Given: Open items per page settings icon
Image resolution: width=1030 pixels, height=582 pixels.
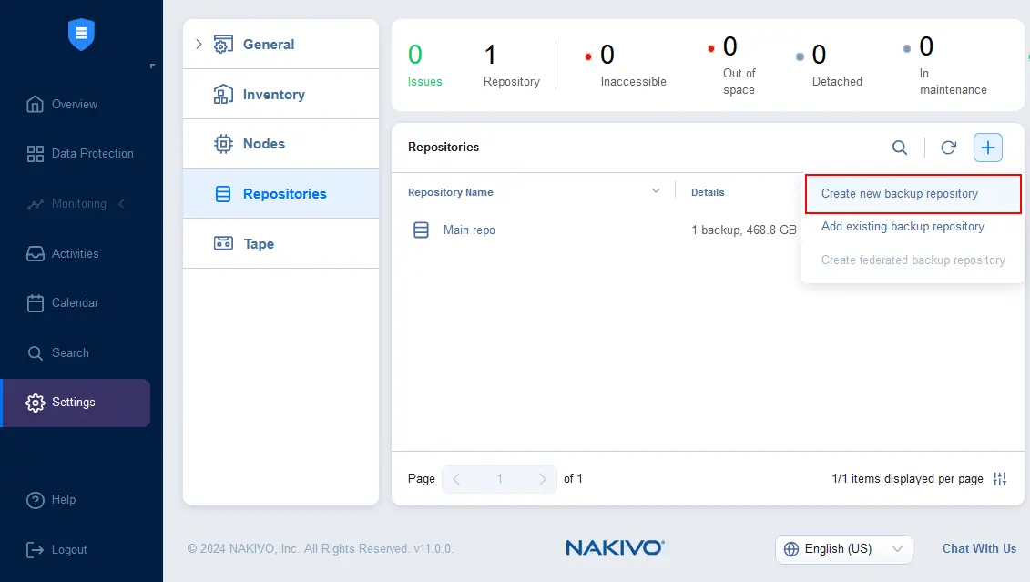Looking at the screenshot, I should click(1000, 479).
